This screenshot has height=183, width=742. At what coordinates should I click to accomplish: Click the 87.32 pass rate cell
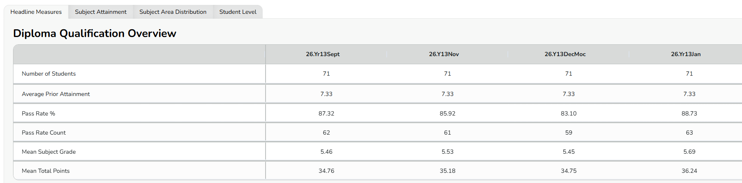[x=326, y=113]
